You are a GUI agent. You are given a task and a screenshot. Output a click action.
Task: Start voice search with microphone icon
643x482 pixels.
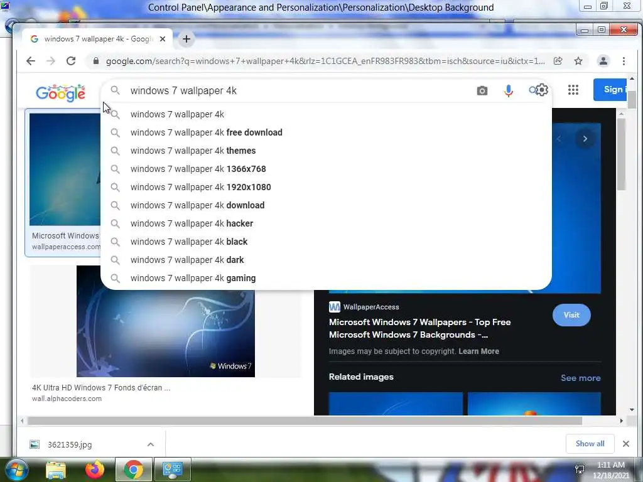click(x=509, y=90)
